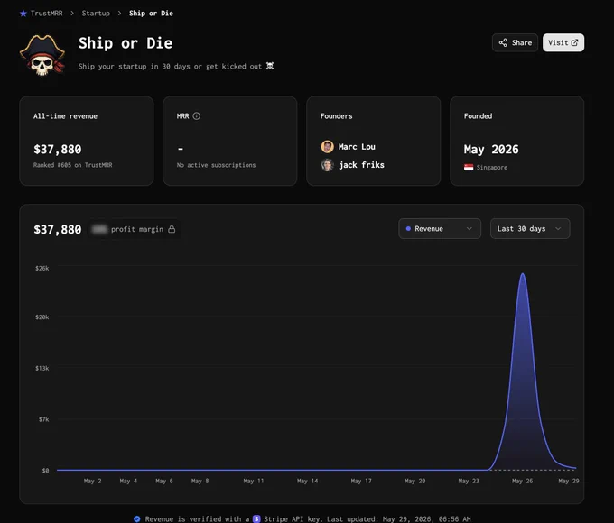Click the '$13k' y-axis label
This screenshot has width=614, height=523.
[x=42, y=368]
